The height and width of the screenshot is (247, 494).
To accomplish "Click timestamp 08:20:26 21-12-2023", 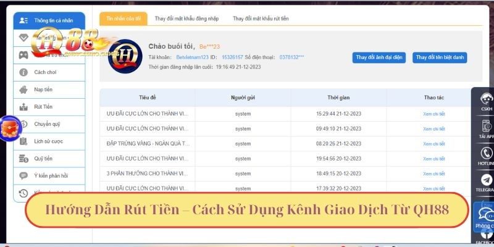I will point(338,144).
